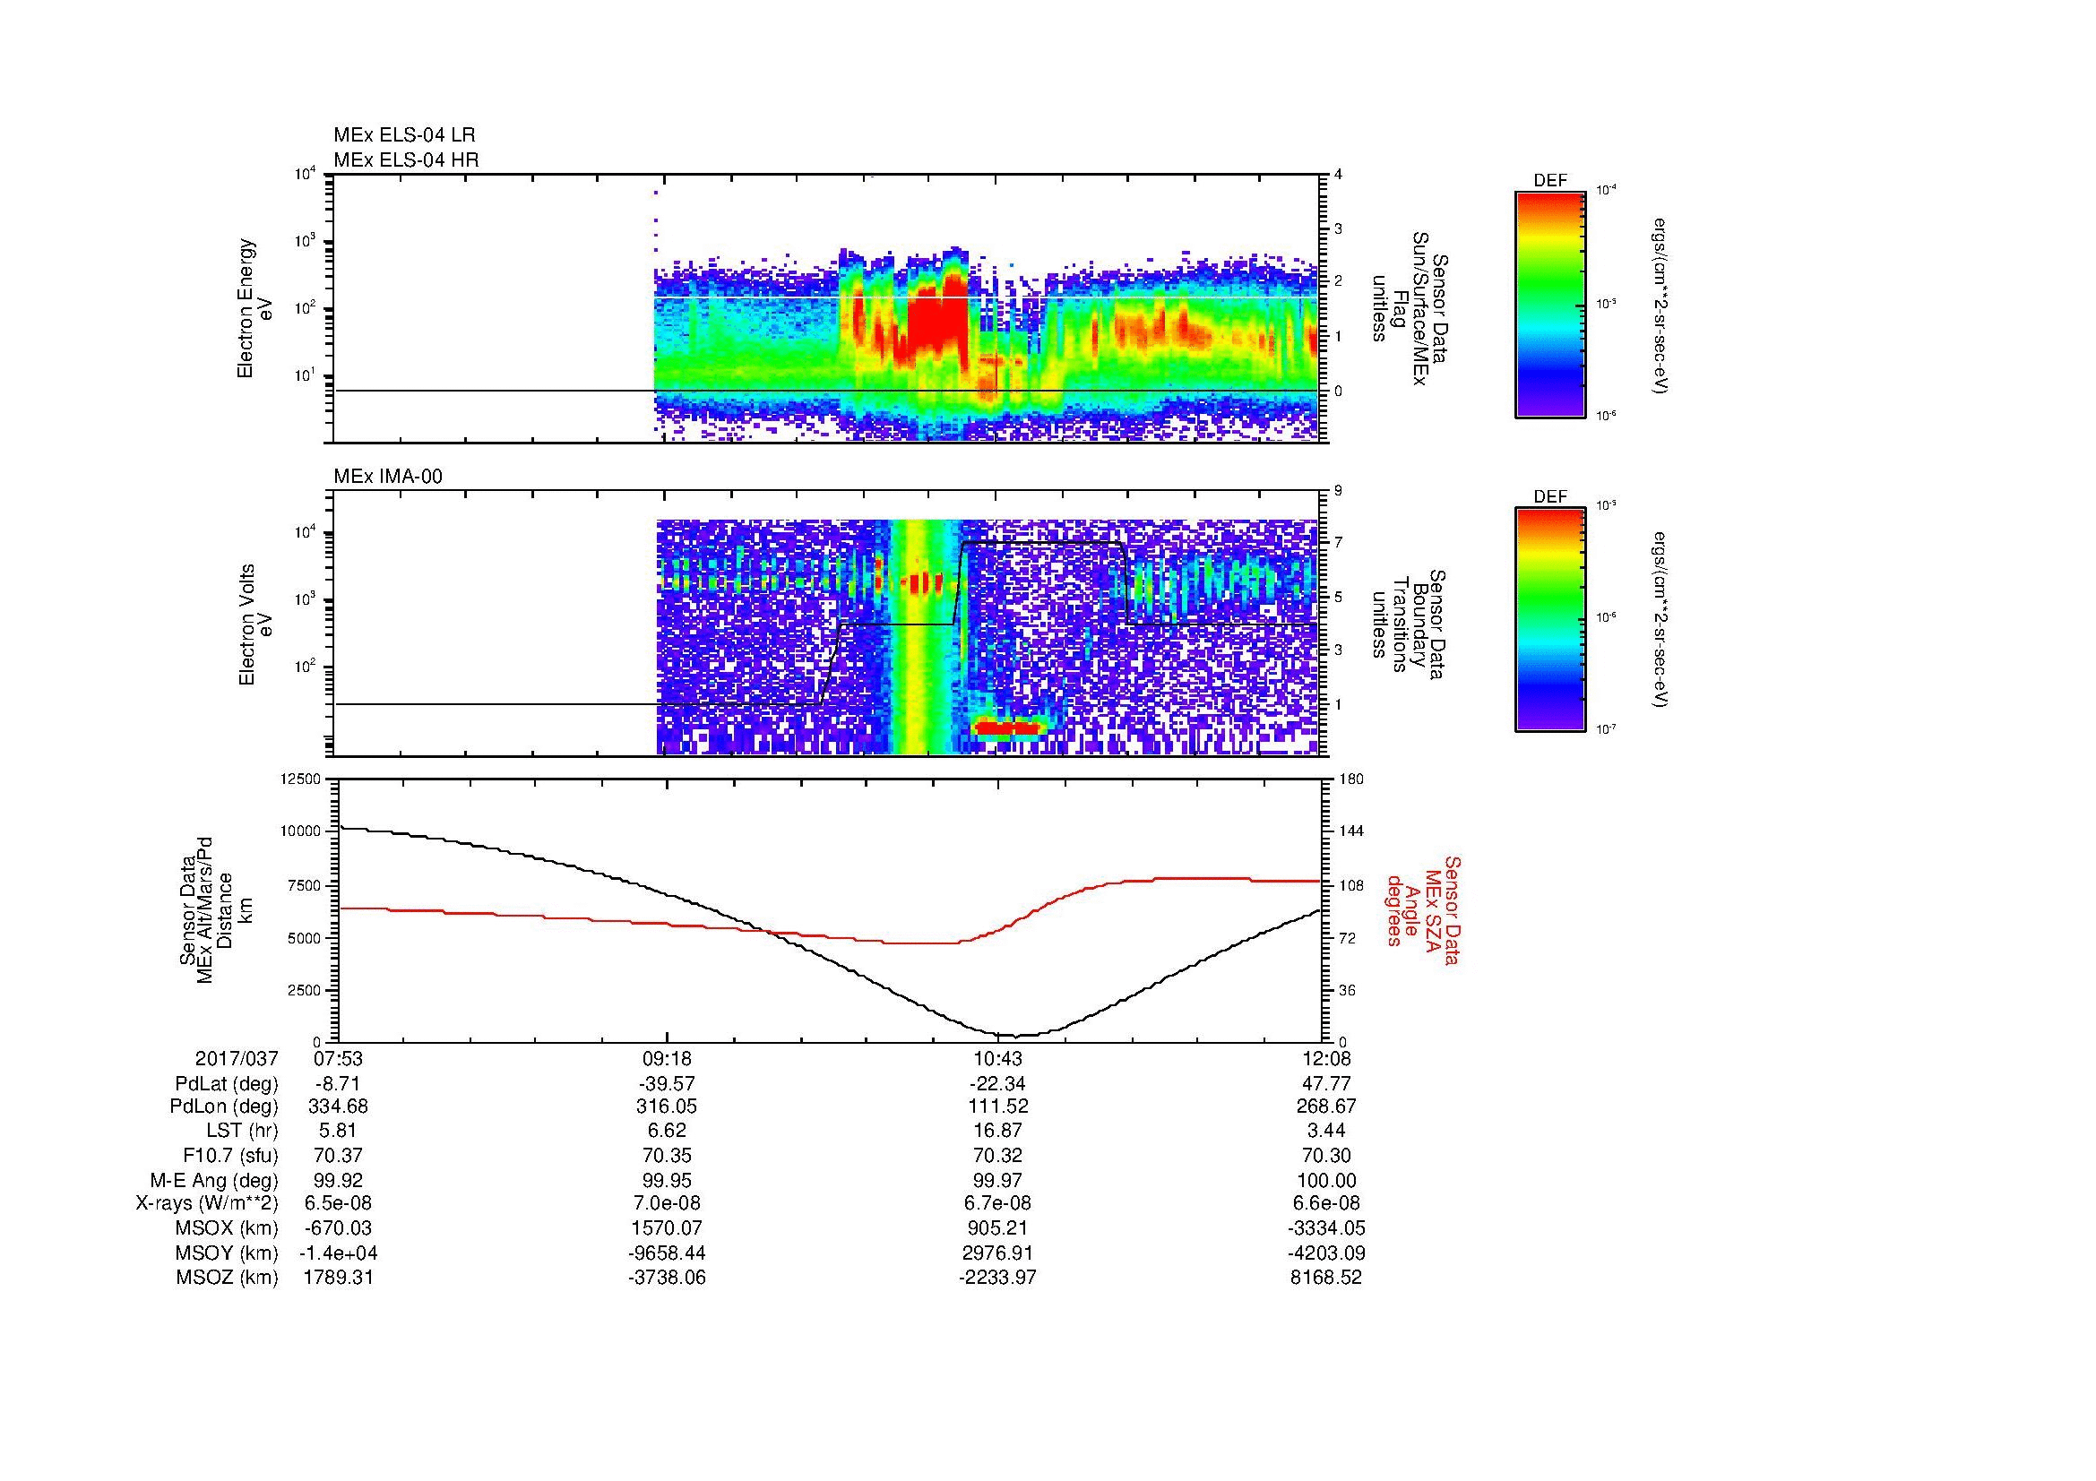Click the 'MSOY (km)' row label
The width and height of the screenshot is (2096, 1481).
tap(228, 1253)
